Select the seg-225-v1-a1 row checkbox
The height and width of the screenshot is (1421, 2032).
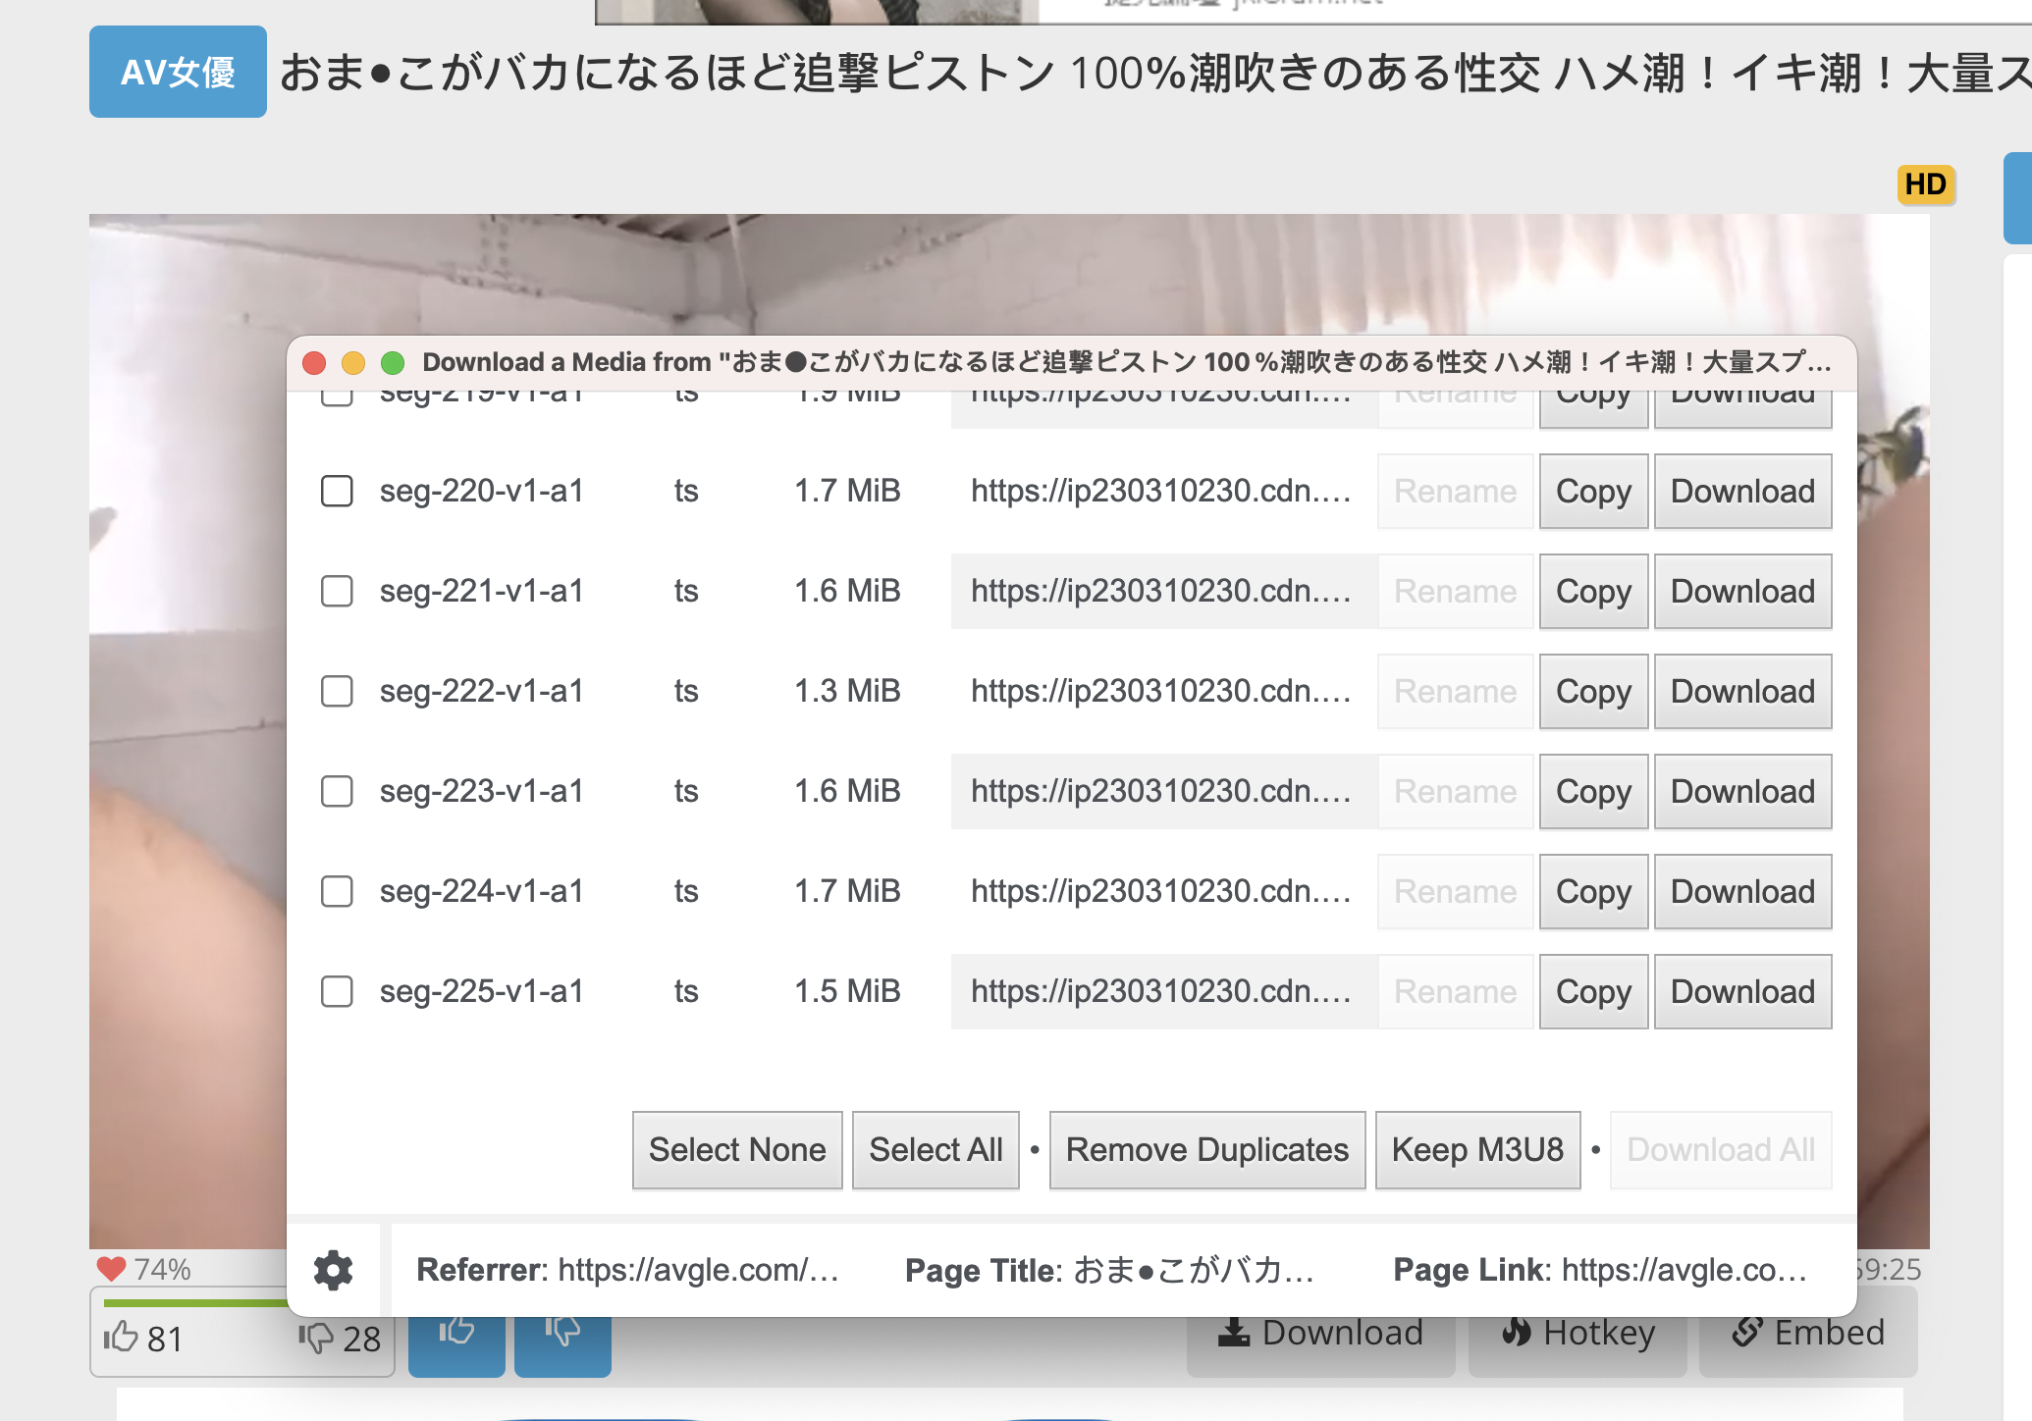click(x=337, y=991)
